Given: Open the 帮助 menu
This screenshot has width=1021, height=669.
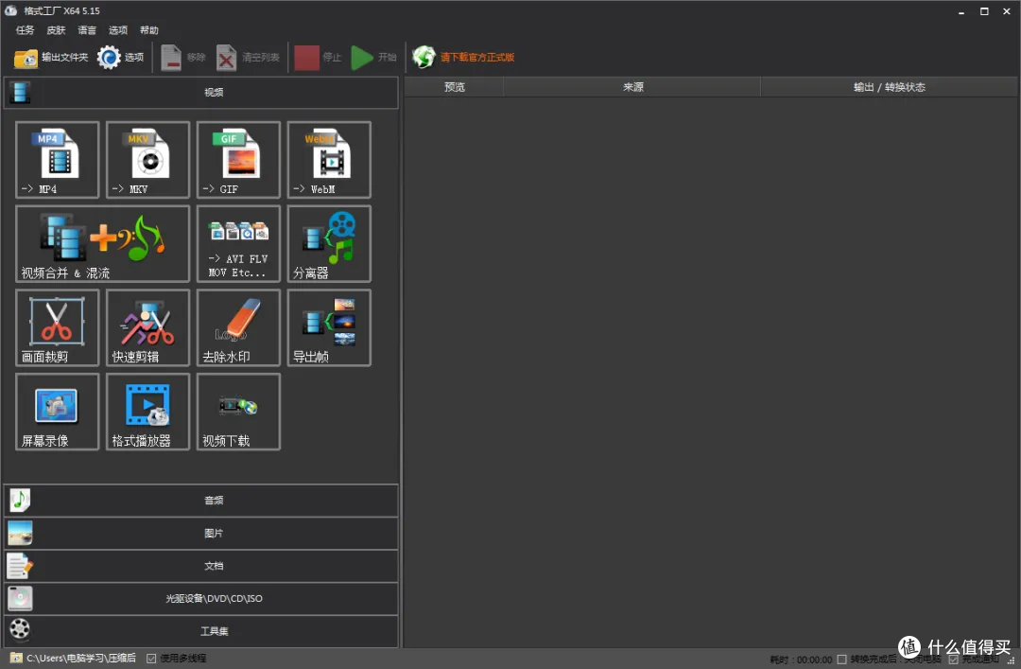Looking at the screenshot, I should [x=149, y=30].
